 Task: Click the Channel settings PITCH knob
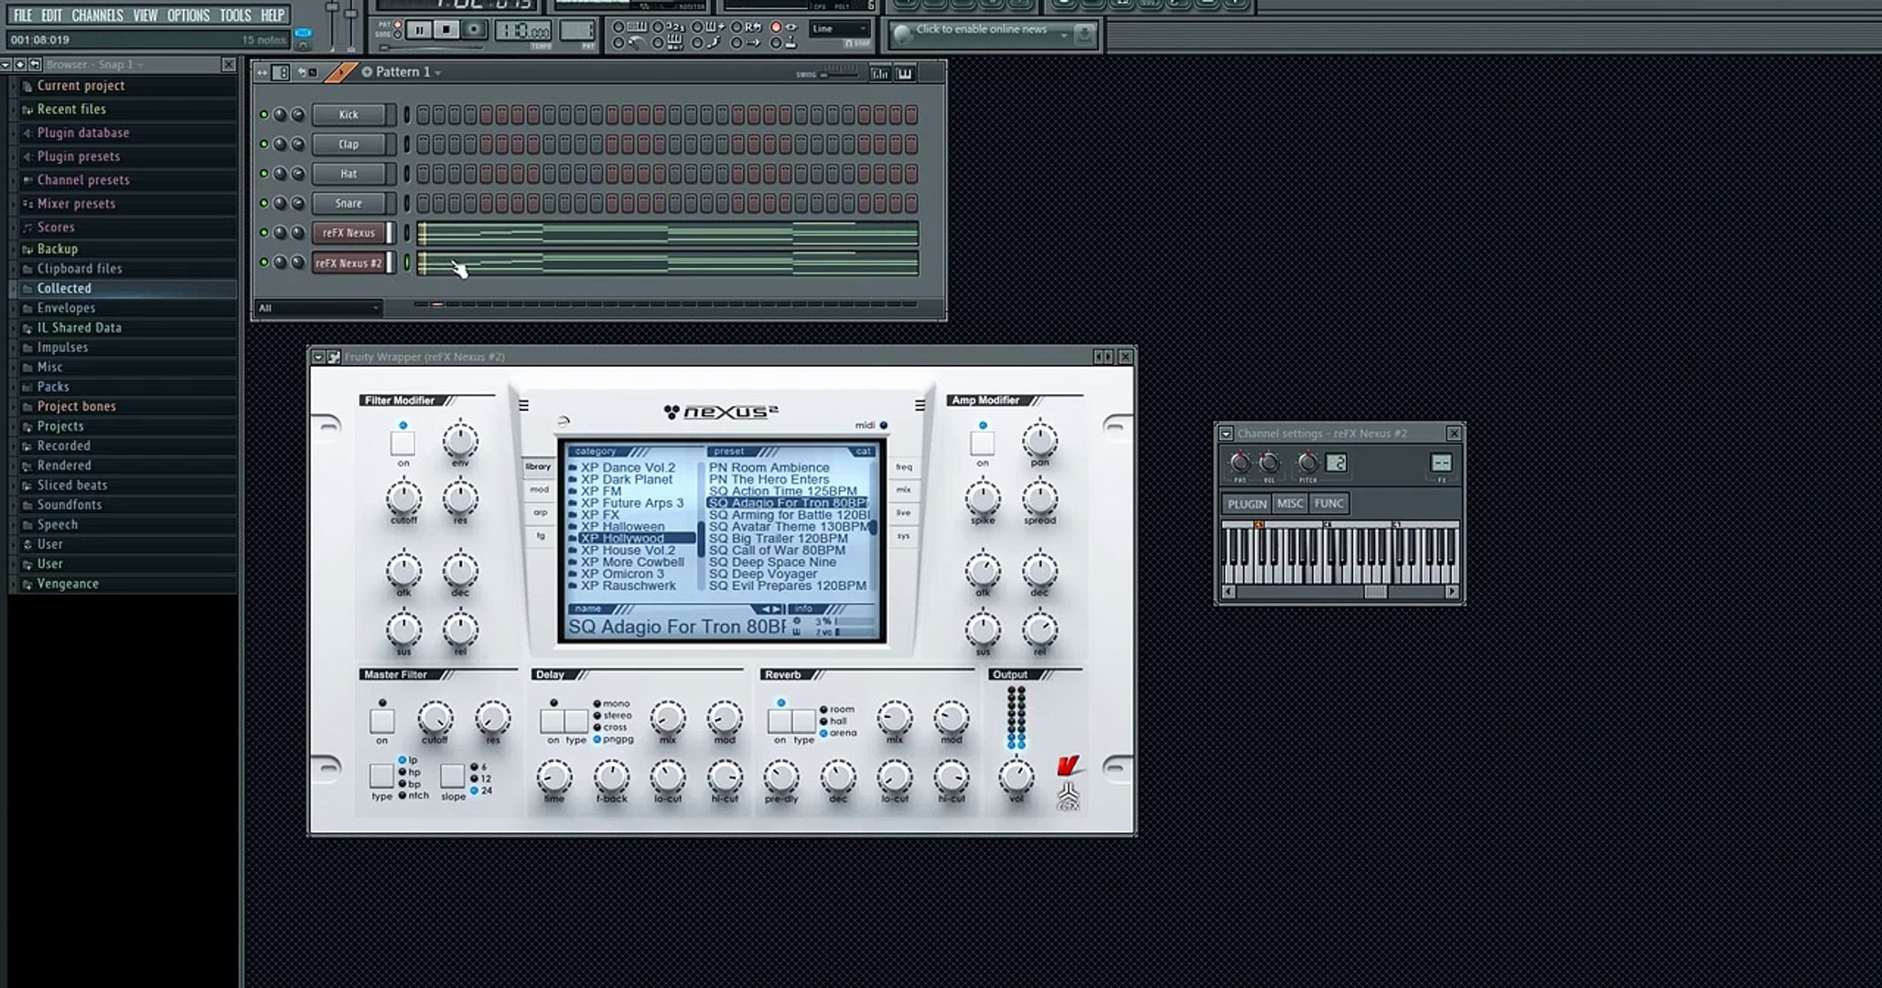1308,462
